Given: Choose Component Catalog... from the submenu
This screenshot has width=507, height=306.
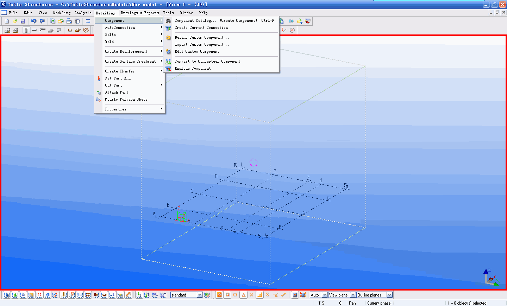Looking at the screenshot, I should pyautogui.click(x=222, y=20).
